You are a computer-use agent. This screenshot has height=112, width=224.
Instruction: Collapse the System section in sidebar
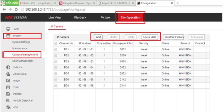[x=17, y=36]
